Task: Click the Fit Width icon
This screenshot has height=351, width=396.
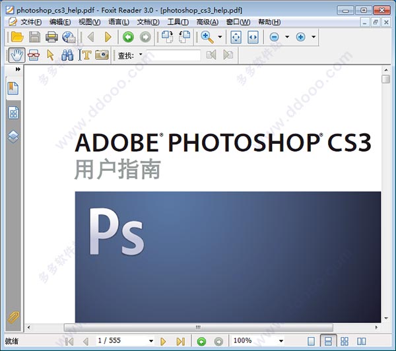Action: tap(253, 37)
